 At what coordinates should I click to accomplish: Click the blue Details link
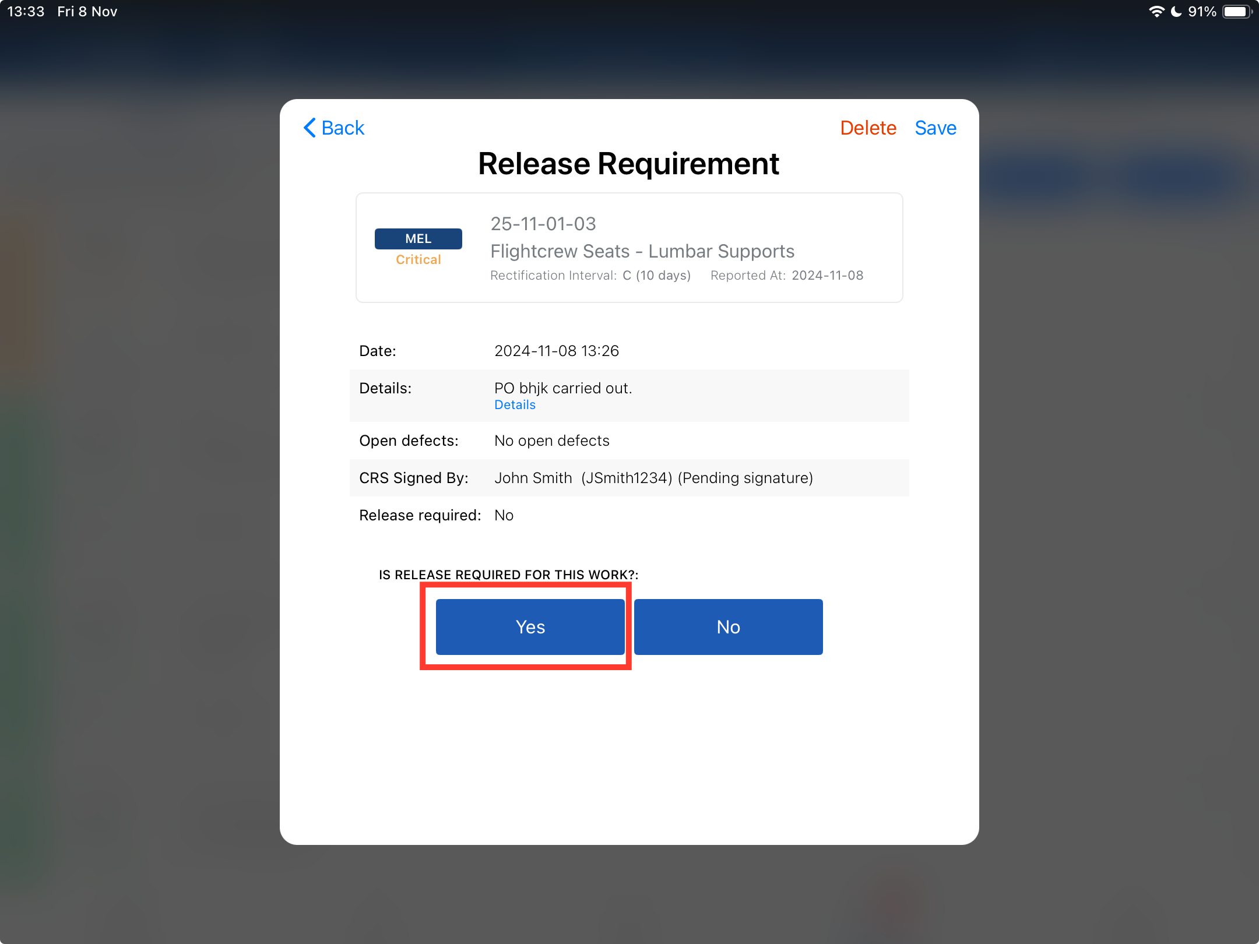point(515,404)
